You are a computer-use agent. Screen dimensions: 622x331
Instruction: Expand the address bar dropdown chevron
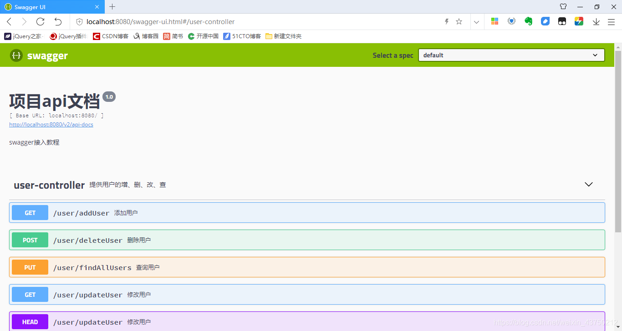point(476,22)
